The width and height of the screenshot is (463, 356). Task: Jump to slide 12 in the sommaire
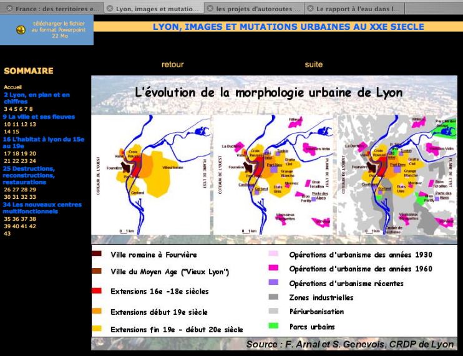(24, 124)
